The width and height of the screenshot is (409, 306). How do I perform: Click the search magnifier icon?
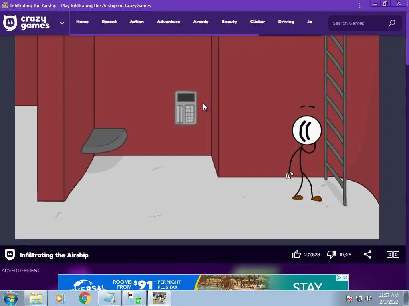coord(392,23)
